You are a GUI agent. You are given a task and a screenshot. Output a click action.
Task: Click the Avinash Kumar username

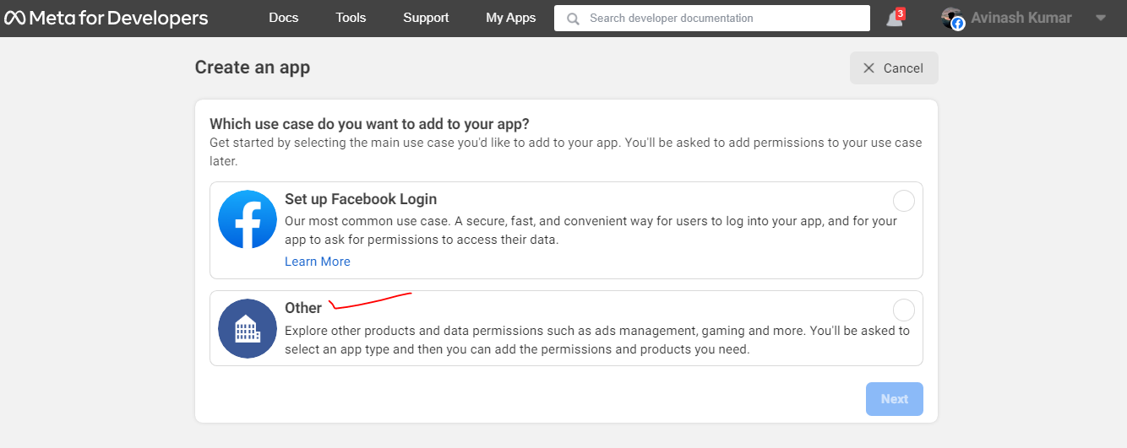[1021, 18]
